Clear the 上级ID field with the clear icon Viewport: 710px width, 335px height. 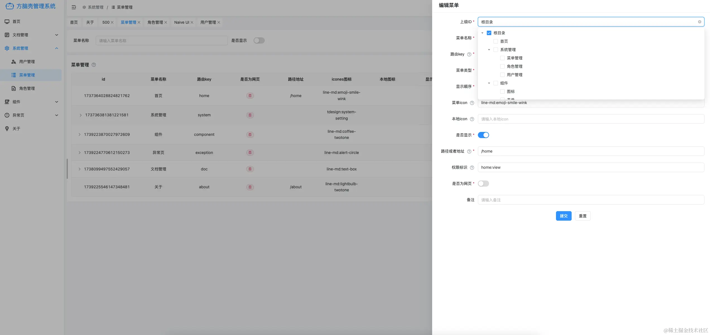coord(699,22)
